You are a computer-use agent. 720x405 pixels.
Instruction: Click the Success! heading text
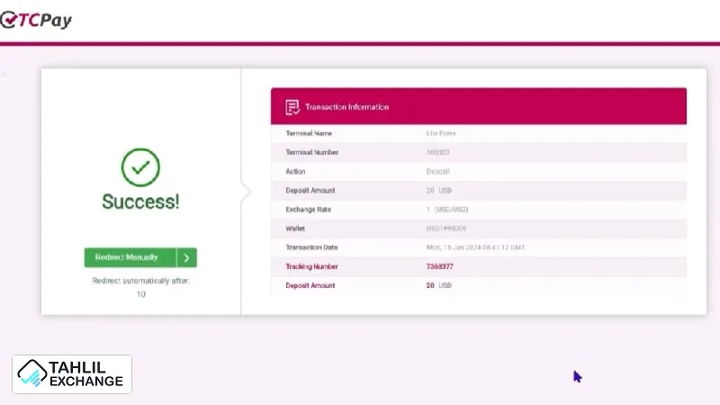pyautogui.click(x=140, y=202)
